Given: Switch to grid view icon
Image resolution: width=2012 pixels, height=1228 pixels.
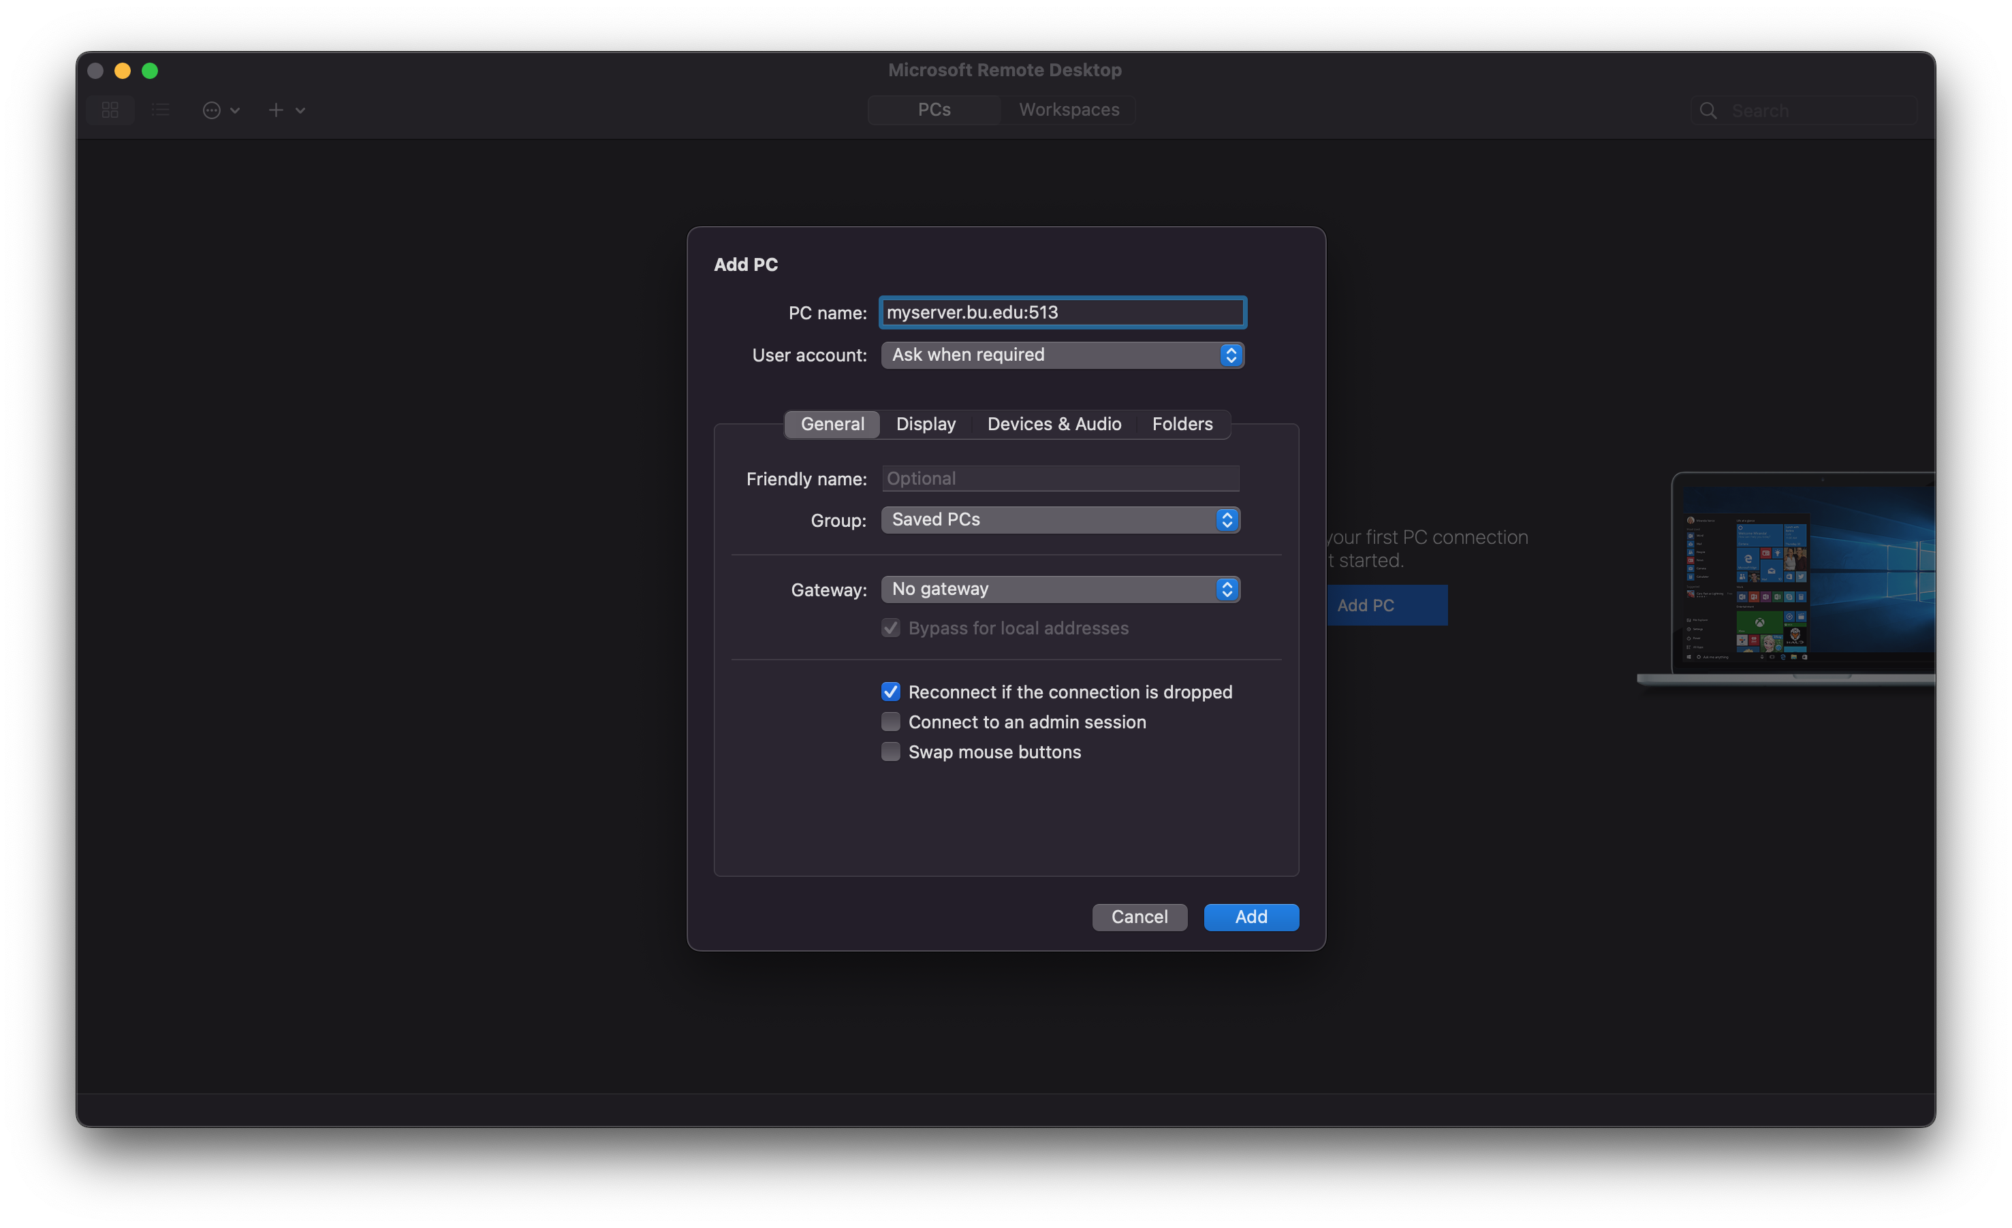Looking at the screenshot, I should (x=110, y=110).
